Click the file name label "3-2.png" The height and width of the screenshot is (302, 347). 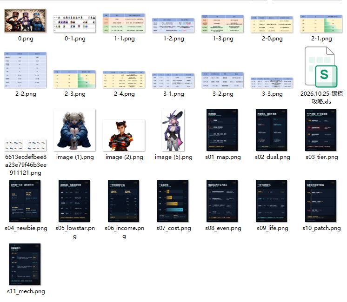(x=223, y=94)
